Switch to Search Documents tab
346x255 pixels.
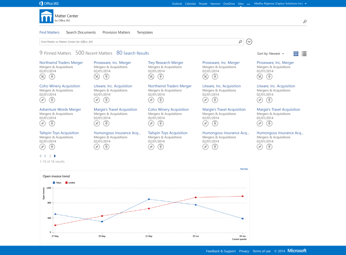[81, 32]
